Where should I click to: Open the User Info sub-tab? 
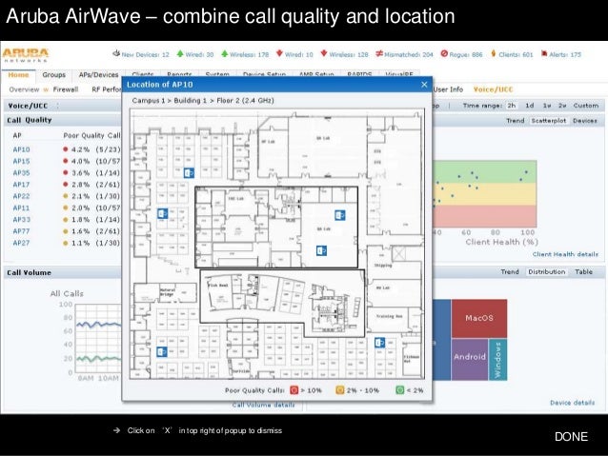coord(448,89)
